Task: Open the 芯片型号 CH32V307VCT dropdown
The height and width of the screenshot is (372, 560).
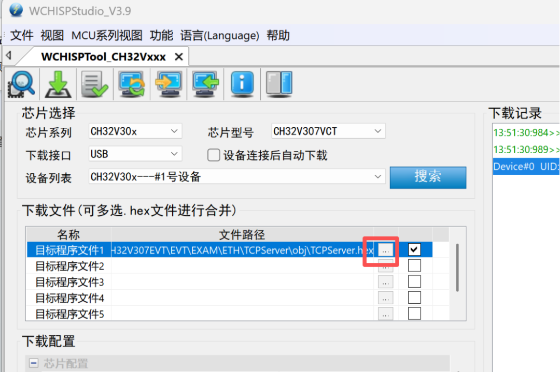Action: (x=328, y=131)
